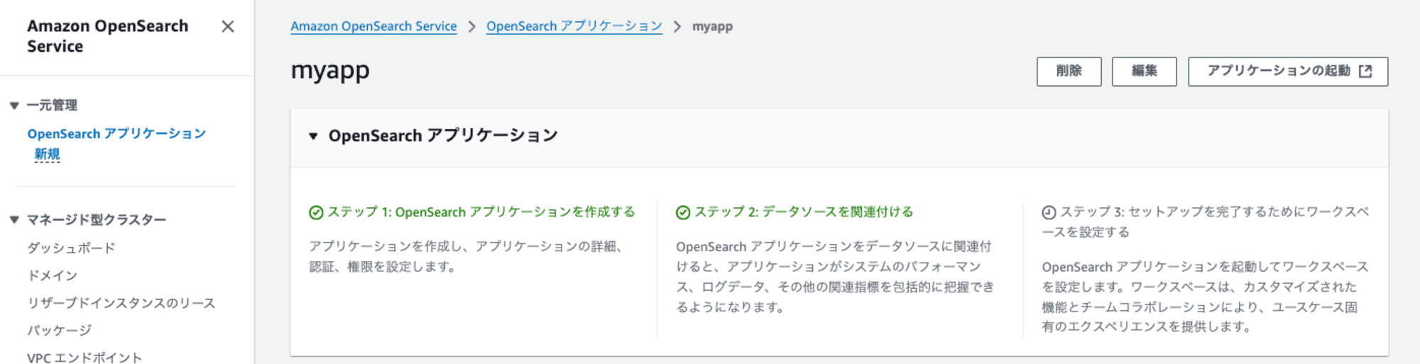Click the 削除 button

pyautogui.click(x=1069, y=71)
